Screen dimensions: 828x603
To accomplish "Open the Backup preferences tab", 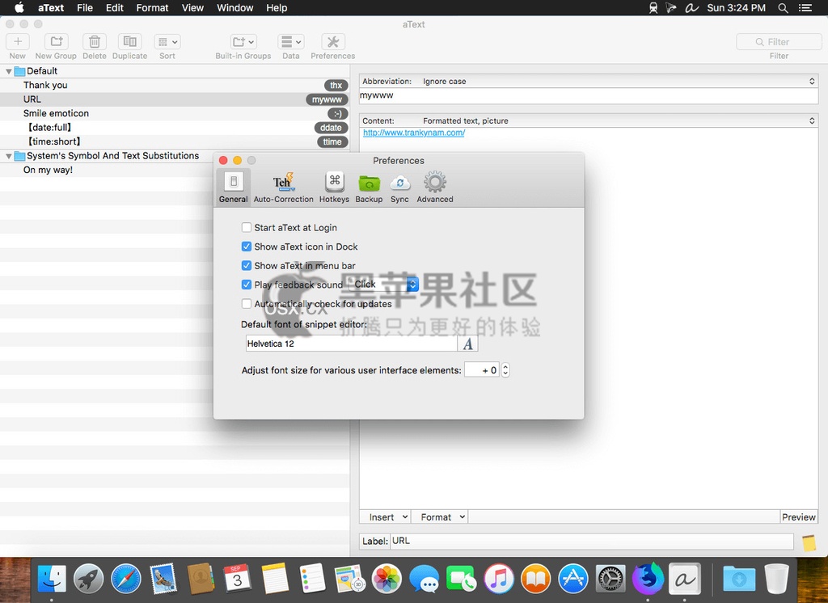I will [369, 187].
